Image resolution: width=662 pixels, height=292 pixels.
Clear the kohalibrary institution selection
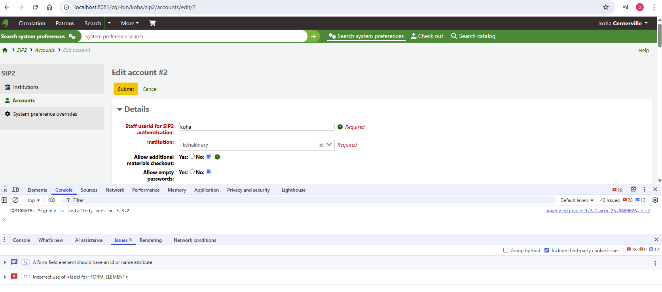click(x=321, y=145)
